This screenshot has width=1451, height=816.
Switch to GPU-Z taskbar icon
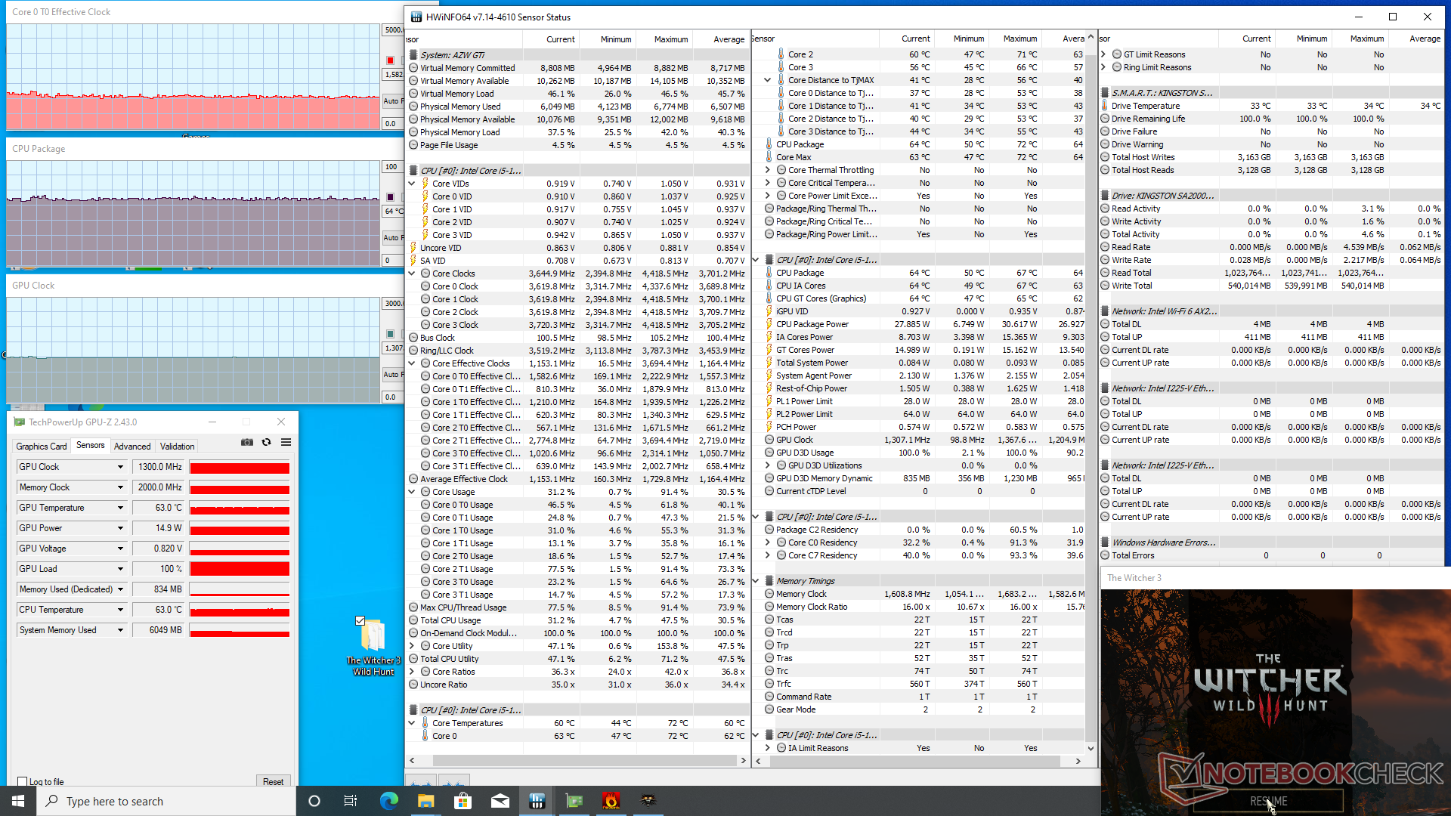574,801
